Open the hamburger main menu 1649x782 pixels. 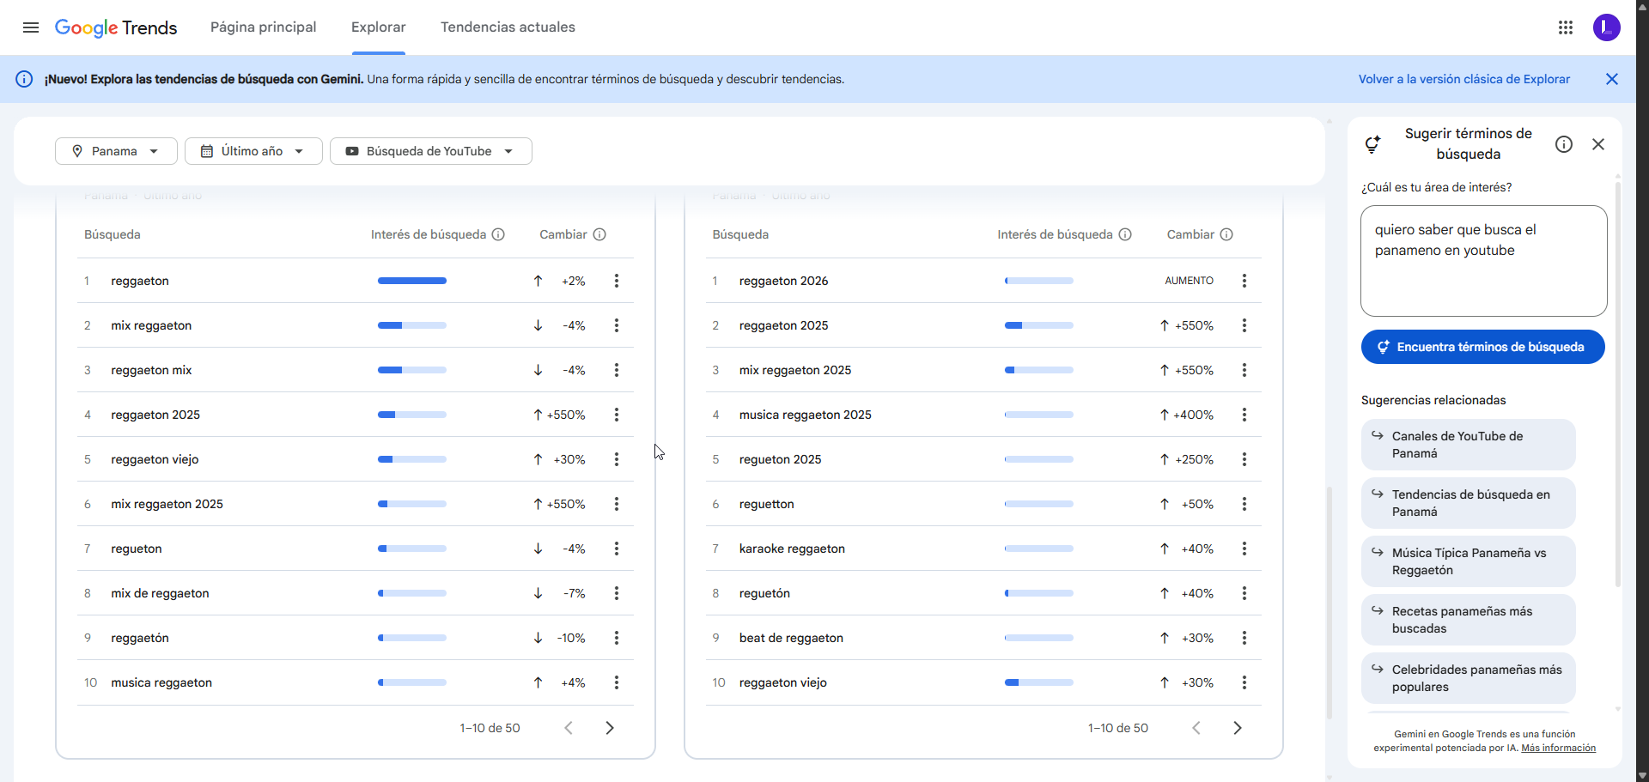click(x=31, y=27)
